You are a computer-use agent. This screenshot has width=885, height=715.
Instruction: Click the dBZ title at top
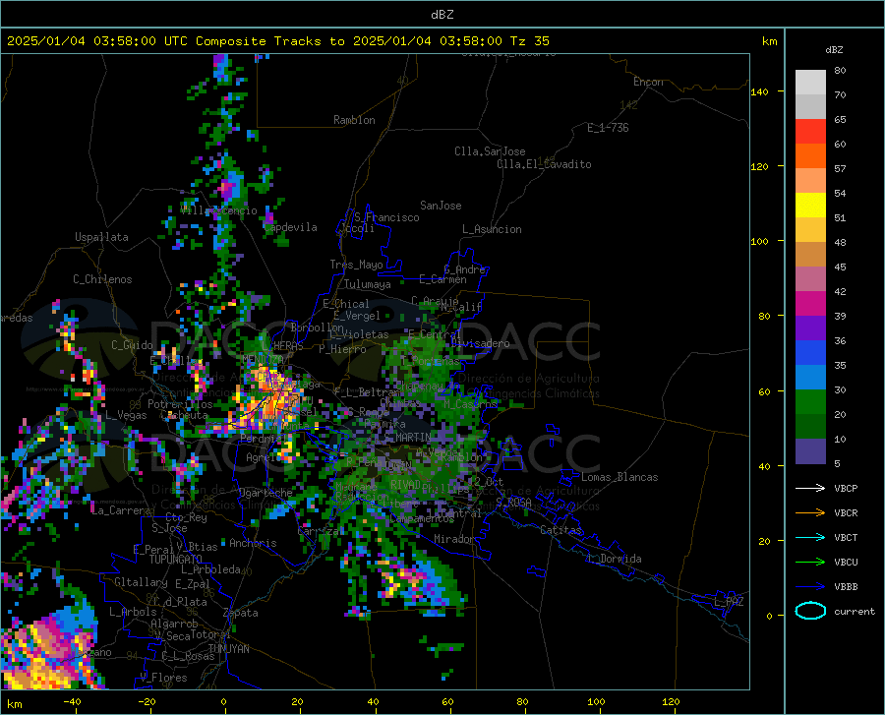[x=442, y=15]
